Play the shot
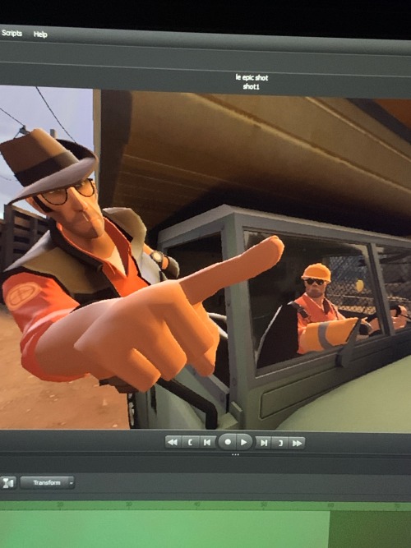Image resolution: width=411 pixels, height=548 pixels. click(244, 442)
